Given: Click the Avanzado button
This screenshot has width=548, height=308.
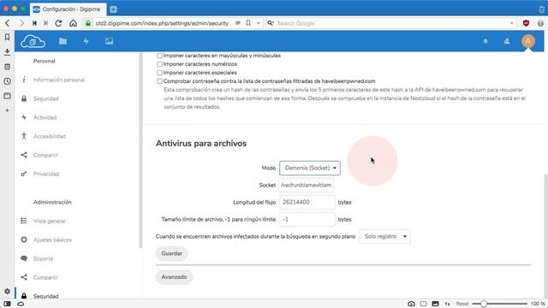Looking at the screenshot, I should pyautogui.click(x=174, y=277).
